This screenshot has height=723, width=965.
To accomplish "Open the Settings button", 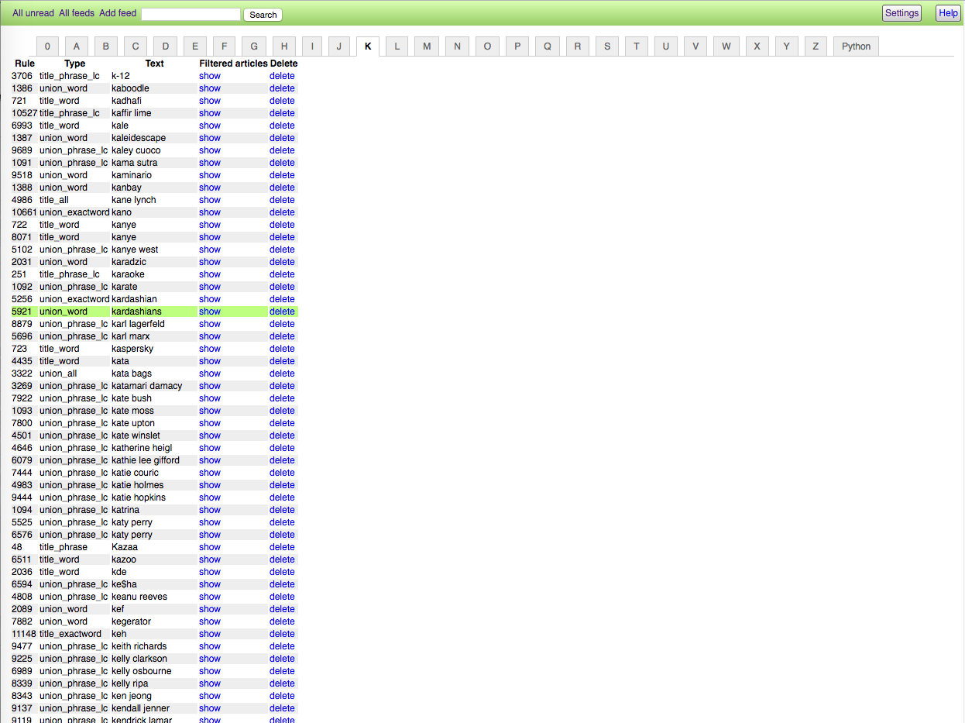I will point(901,13).
